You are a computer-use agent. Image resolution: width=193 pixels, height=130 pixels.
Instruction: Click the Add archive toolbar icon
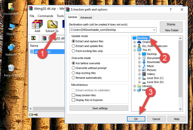(37, 24)
